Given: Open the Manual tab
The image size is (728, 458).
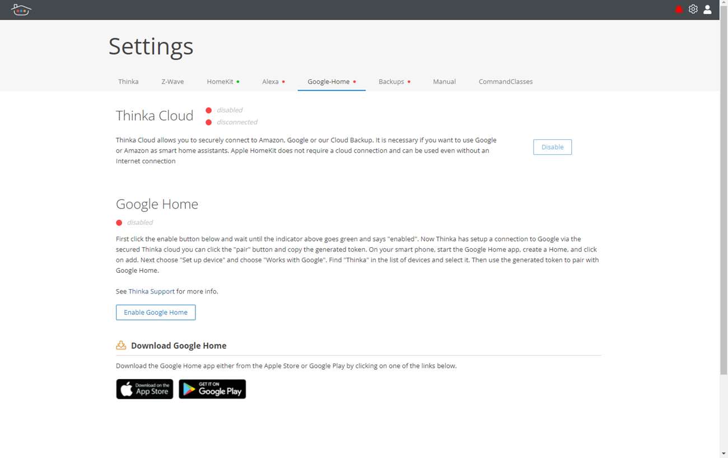Looking at the screenshot, I should (444, 82).
